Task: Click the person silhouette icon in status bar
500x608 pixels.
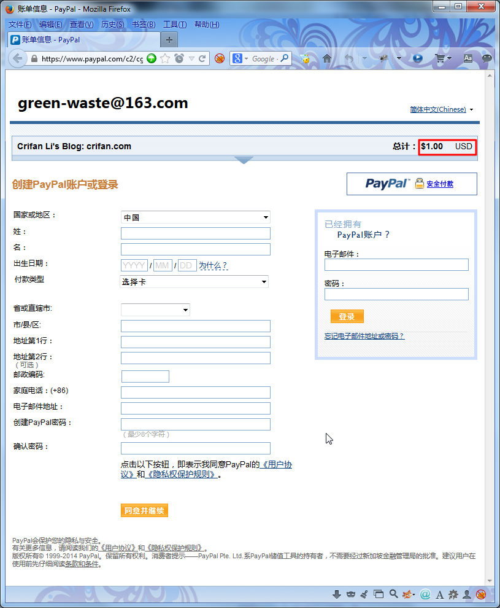Action: click(x=467, y=594)
